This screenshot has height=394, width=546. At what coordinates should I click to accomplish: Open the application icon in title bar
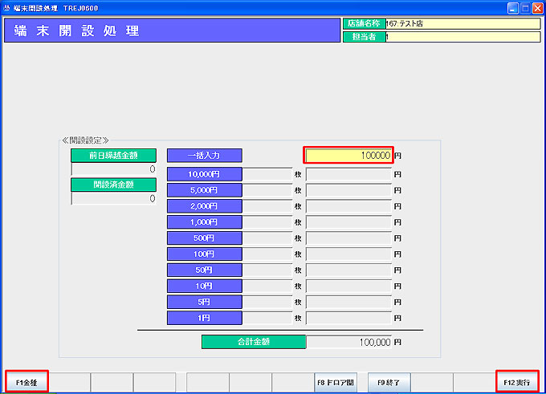point(7,6)
